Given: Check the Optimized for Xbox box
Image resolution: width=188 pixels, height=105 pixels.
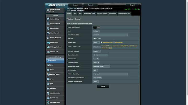Looking at the screenshot, I should (102, 42).
